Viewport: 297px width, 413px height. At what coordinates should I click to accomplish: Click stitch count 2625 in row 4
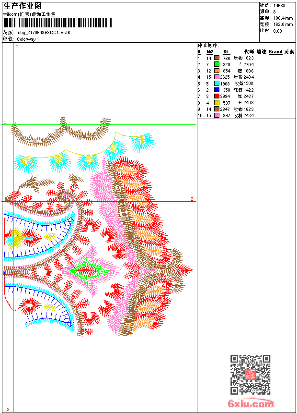[x=225, y=77]
